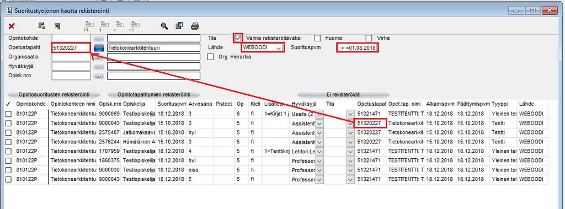Click the window document icon in title bar
The height and width of the screenshot is (209, 565).
(x=9, y=11)
